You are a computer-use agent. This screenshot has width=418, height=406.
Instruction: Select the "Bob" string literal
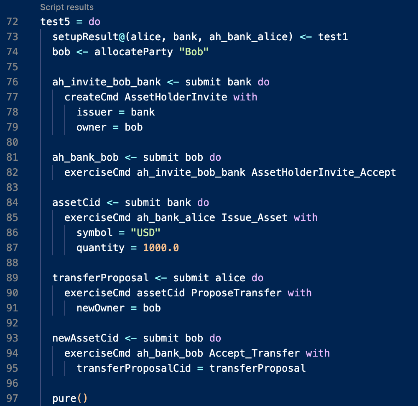[194, 52]
